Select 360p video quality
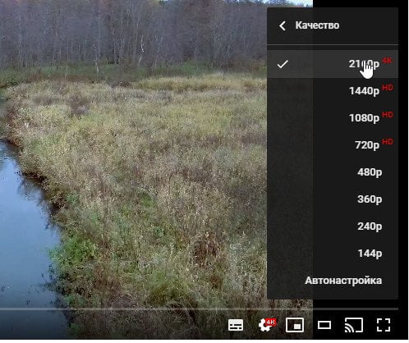The image size is (409, 343). click(x=333, y=199)
